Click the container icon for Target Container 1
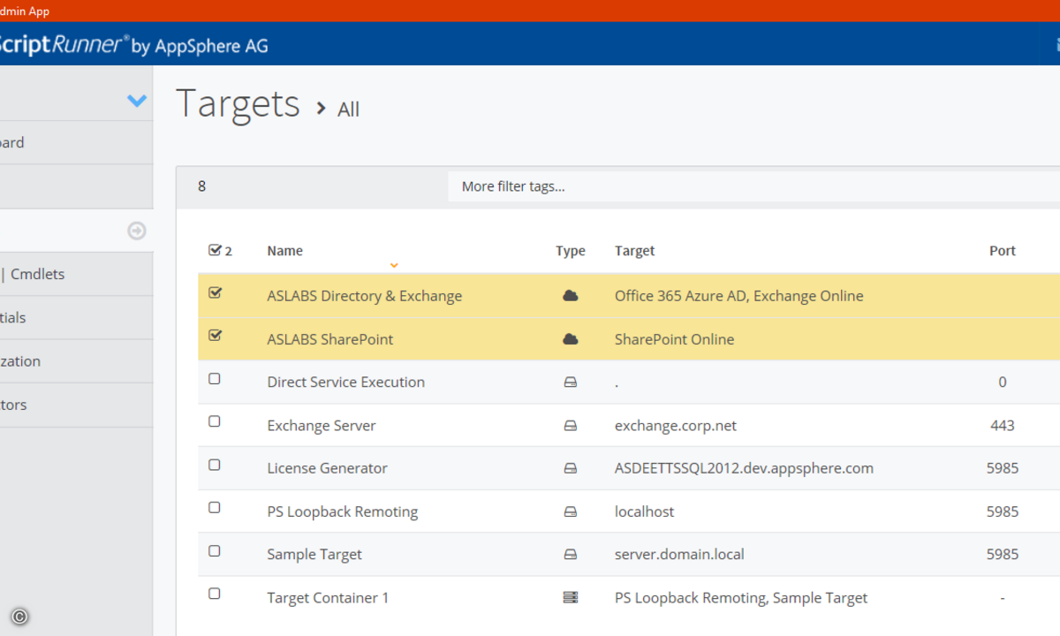 [x=570, y=598]
